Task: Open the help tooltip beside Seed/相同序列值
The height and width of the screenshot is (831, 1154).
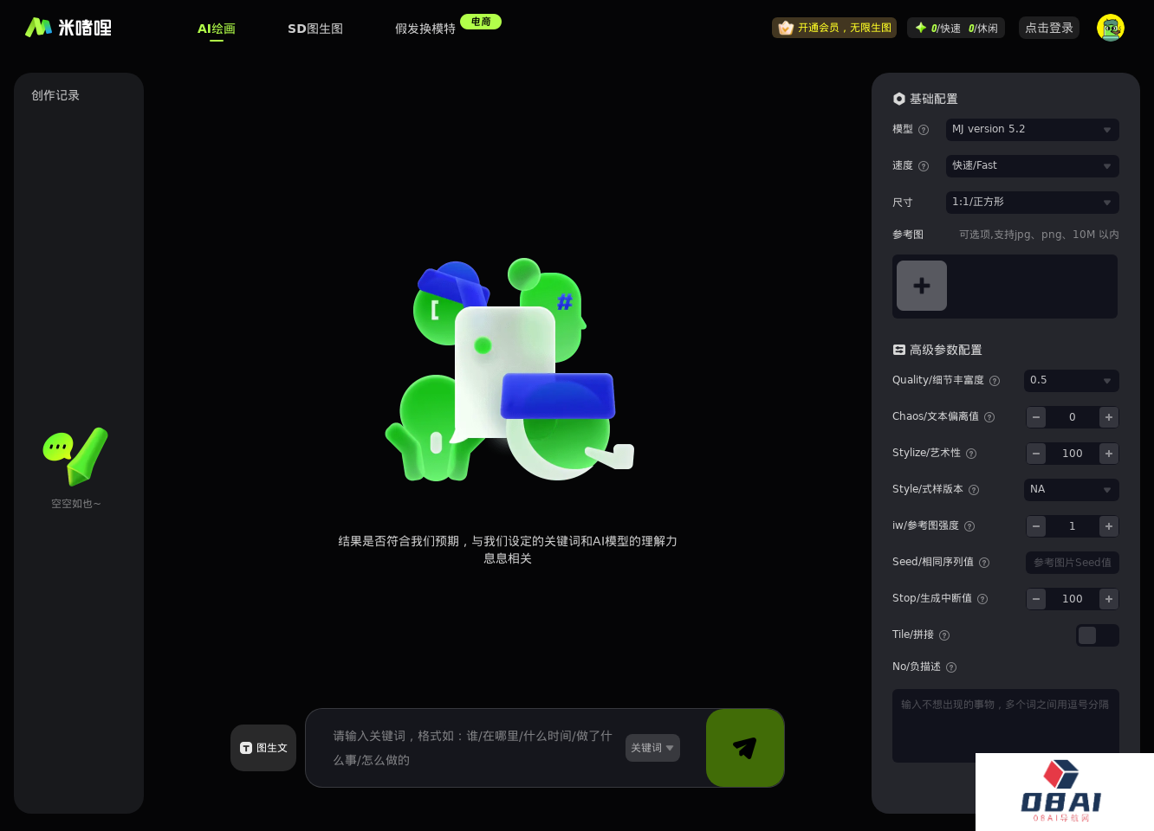Action: pyautogui.click(x=984, y=562)
